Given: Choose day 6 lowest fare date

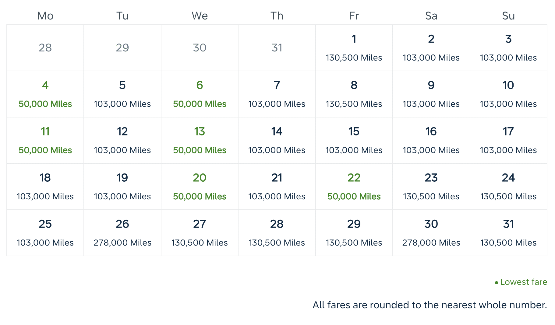Looking at the screenshot, I should 200,94.
